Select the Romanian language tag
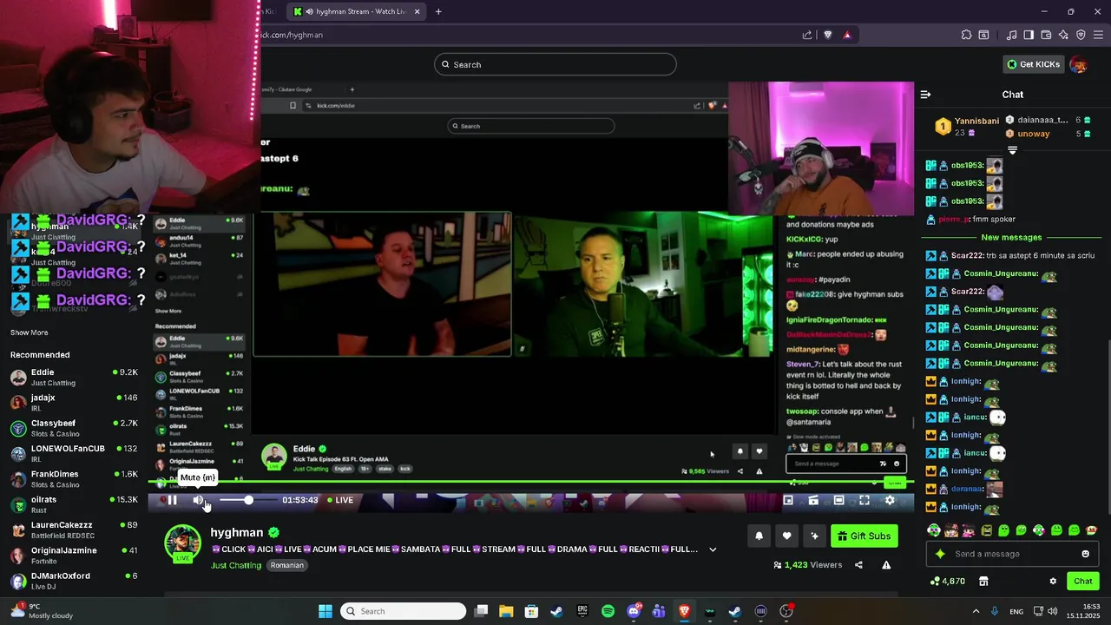 pos(286,565)
